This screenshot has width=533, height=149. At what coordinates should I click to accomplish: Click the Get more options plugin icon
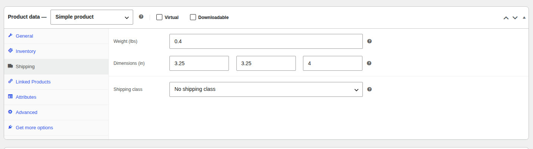(x=10, y=127)
